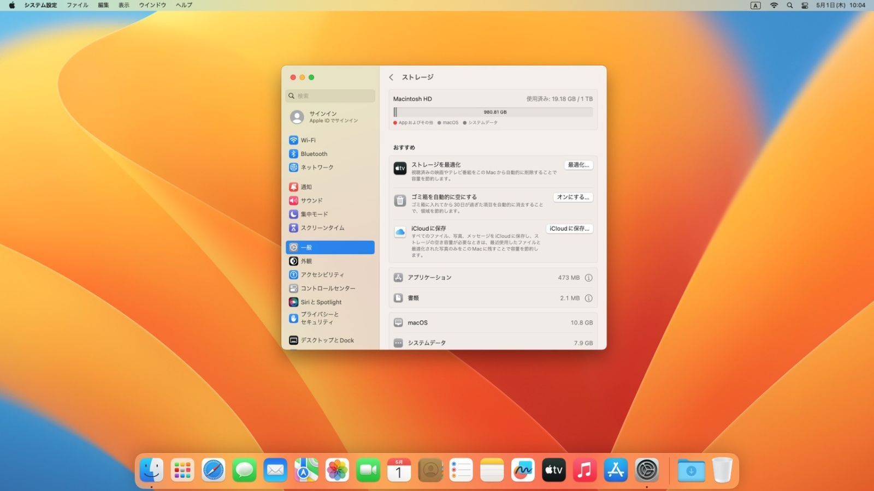Screen dimensions: 874x491
Task: Click the Macintosh HD storage usage bar
Action: pyautogui.click(x=493, y=112)
